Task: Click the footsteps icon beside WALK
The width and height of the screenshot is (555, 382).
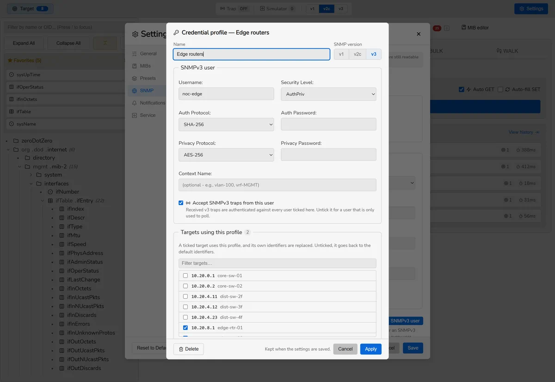Action: coord(499,51)
